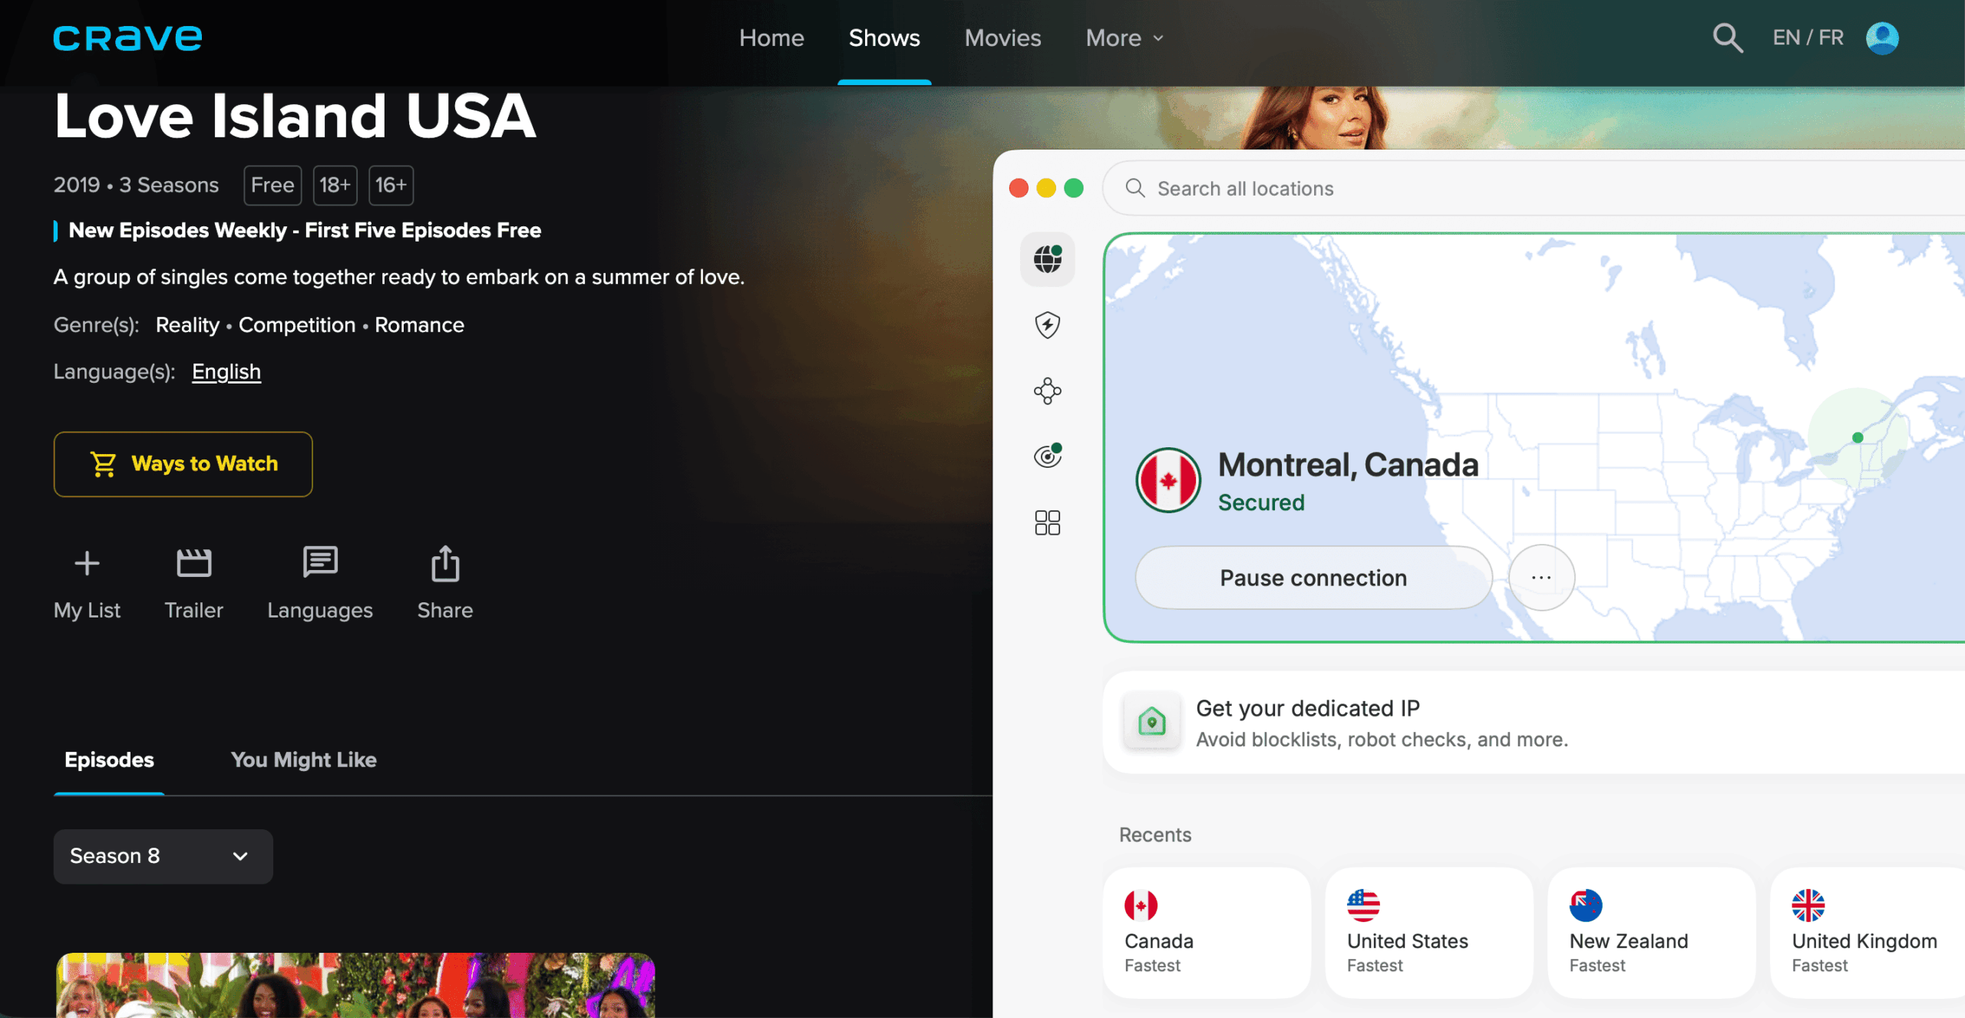Switch to the Episodes tab
Viewport: 1965px width, 1018px height.
click(x=109, y=759)
